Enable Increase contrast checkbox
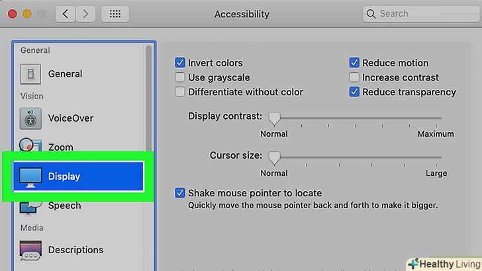The image size is (482, 271). [x=354, y=78]
